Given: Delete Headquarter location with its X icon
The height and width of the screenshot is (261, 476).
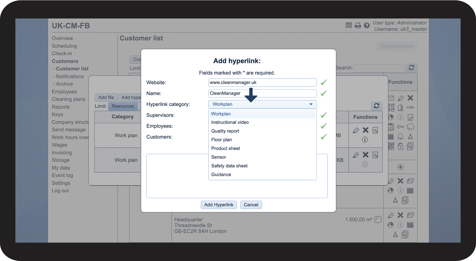Looking at the screenshot, I should [401, 215].
